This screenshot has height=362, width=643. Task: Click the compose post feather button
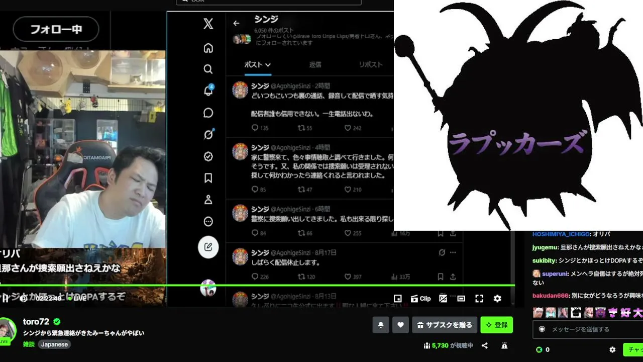click(208, 247)
